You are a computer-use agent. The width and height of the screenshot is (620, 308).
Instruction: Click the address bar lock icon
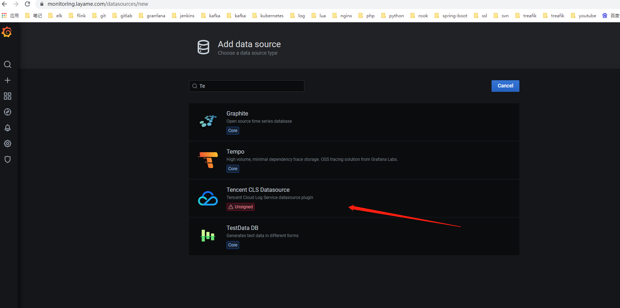42,4
